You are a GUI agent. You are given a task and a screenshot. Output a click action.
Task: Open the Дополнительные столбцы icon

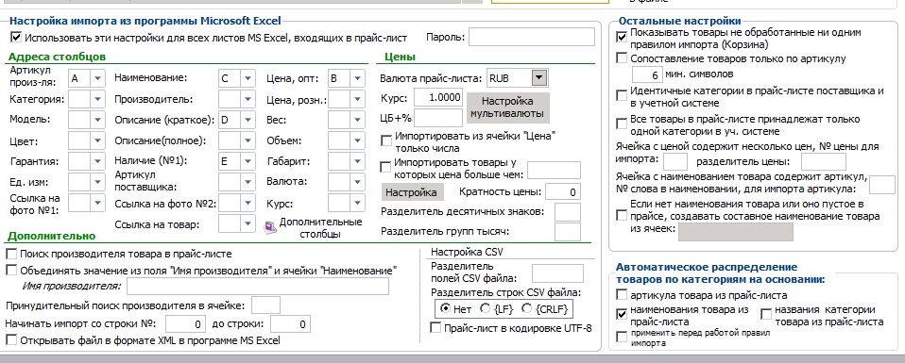(270, 228)
